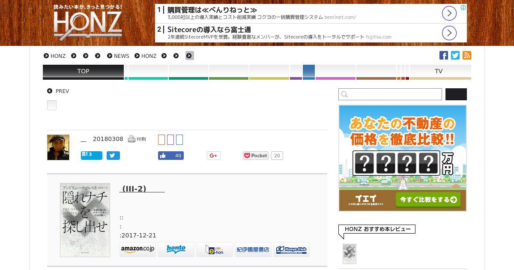Click the orange-outlined box beside 印刷

[161, 140]
